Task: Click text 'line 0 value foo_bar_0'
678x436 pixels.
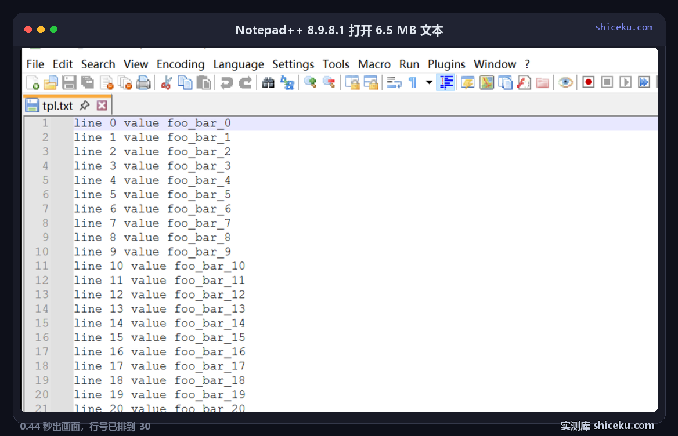Action: [152, 123]
